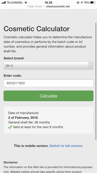Click the Calculate button
Viewport: 97px width, 173px height.
(x=48, y=96)
